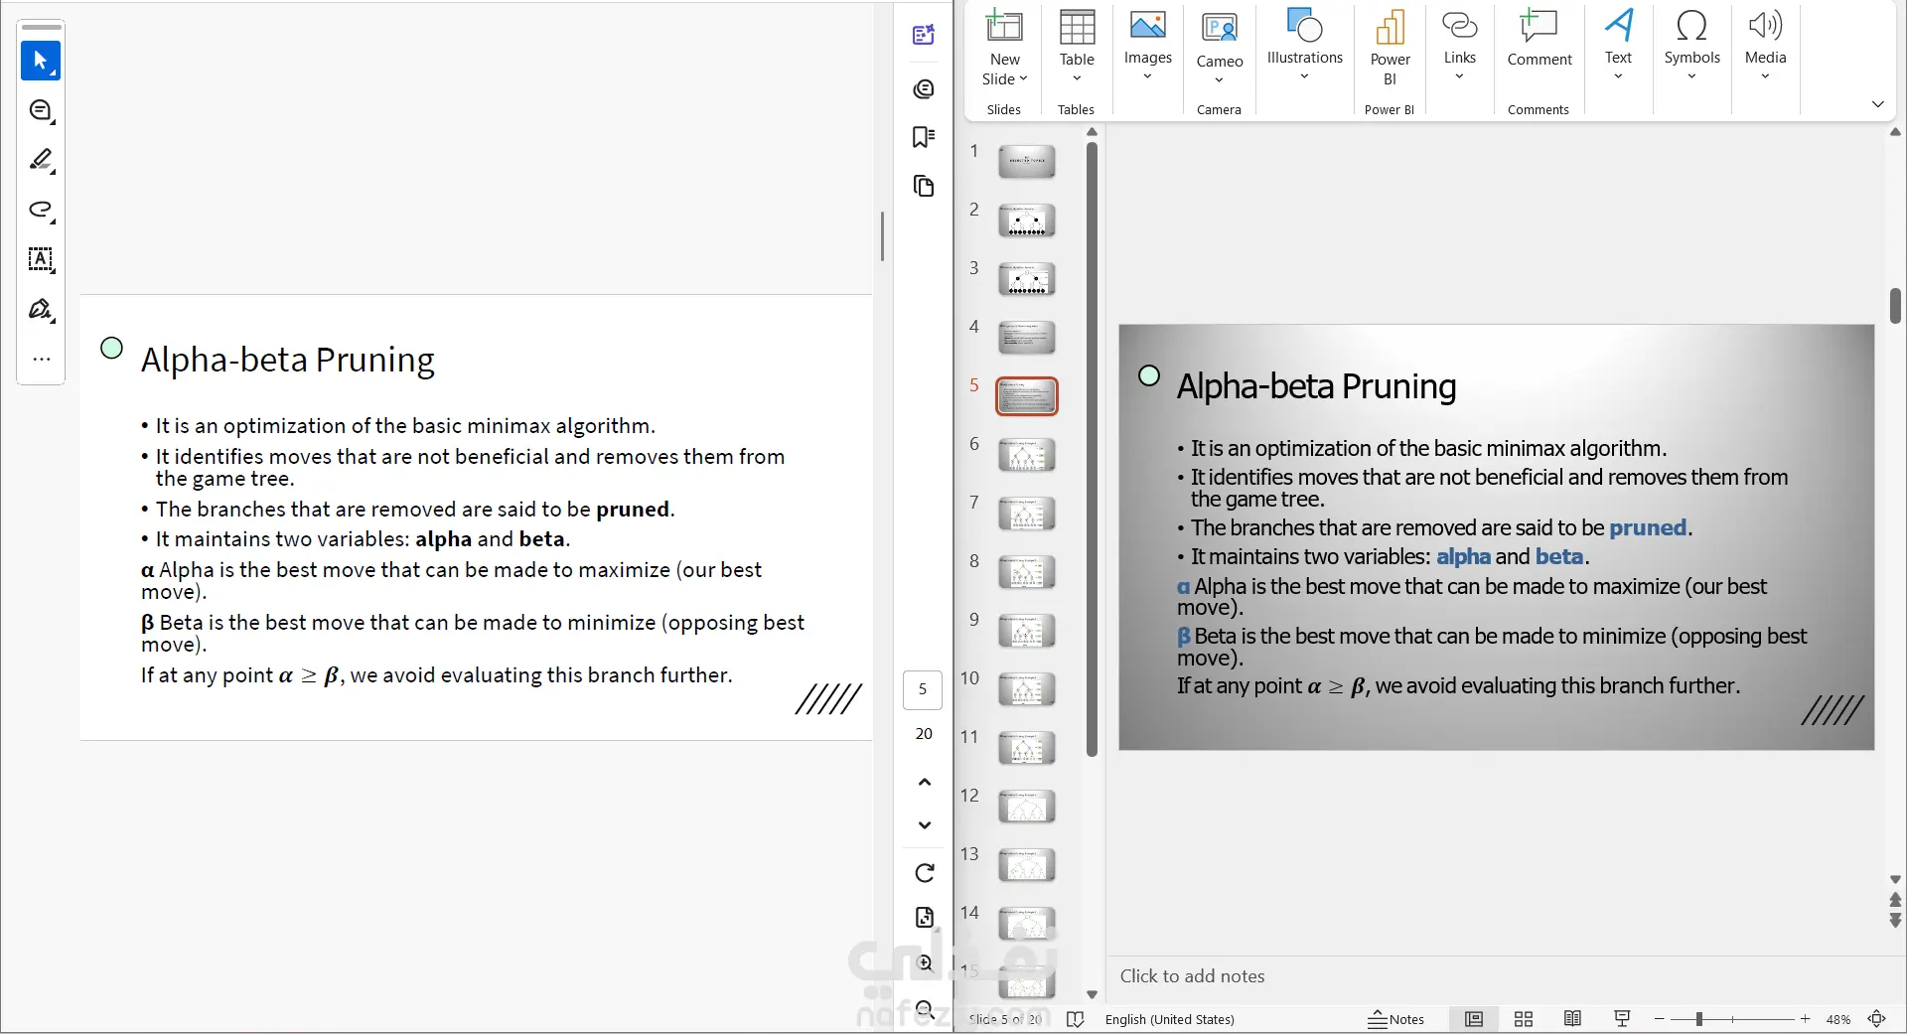Select slide 14 thumbnail
The height and width of the screenshot is (1034, 1907).
tap(1026, 923)
